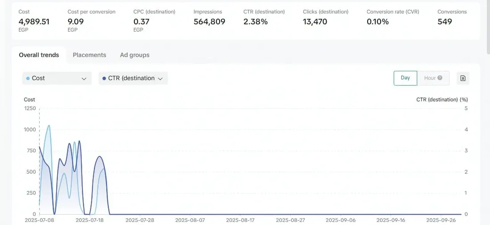Image resolution: width=490 pixels, height=225 pixels.
Task: Download chart data with the export icon
Action: [463, 78]
